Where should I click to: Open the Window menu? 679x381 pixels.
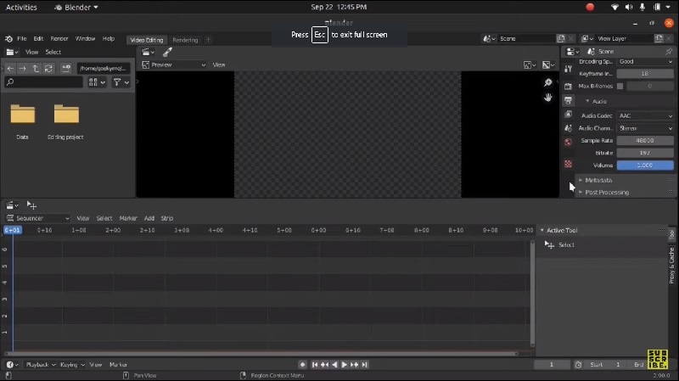pyautogui.click(x=85, y=38)
